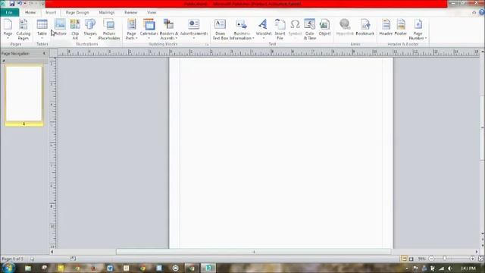This screenshot has height=273, width=485.
Task: Click the Page 1 of 1 status indicator
Action: 12,259
